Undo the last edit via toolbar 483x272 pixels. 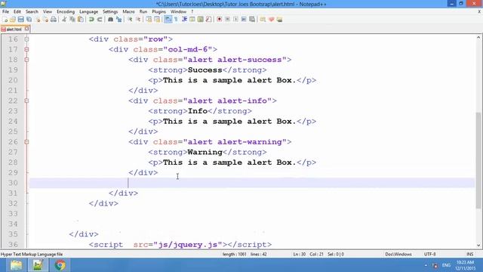[91, 20]
